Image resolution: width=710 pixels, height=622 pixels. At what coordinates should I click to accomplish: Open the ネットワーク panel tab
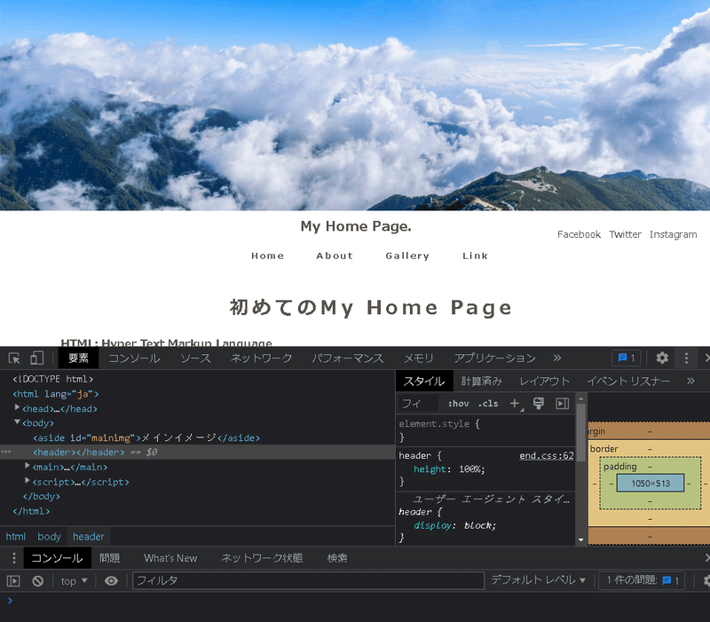pos(261,358)
